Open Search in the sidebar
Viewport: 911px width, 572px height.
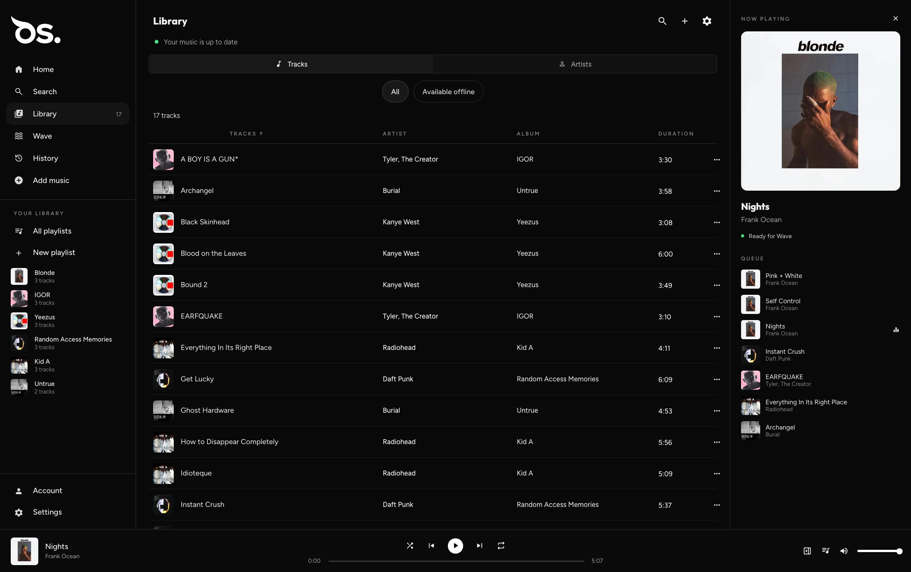68,92
